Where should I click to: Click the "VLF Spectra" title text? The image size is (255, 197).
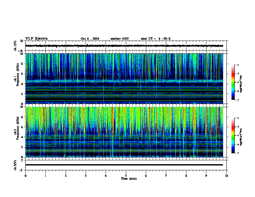36,39
